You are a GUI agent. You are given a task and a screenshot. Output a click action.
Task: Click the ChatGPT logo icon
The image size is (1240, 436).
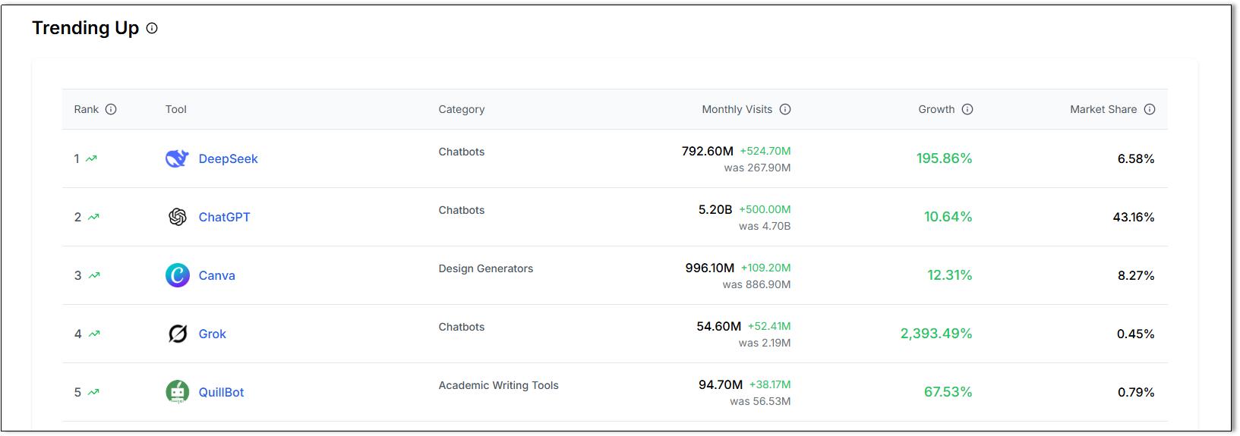tap(177, 217)
